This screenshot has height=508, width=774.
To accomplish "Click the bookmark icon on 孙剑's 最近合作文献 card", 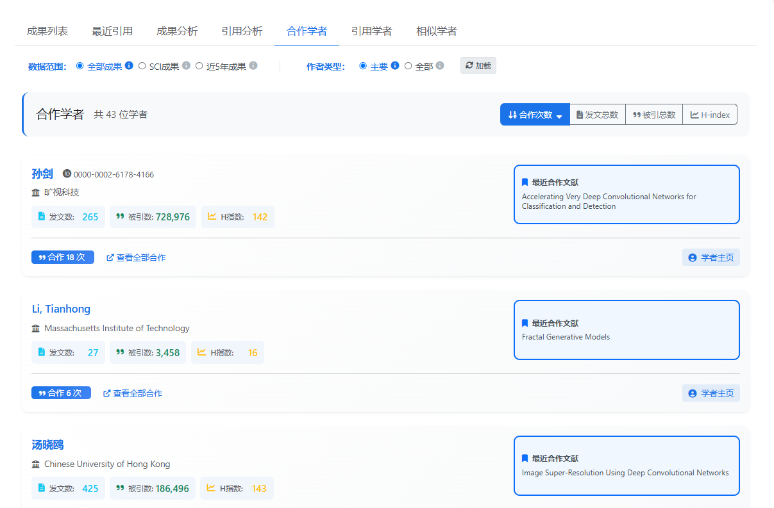I will [x=523, y=182].
